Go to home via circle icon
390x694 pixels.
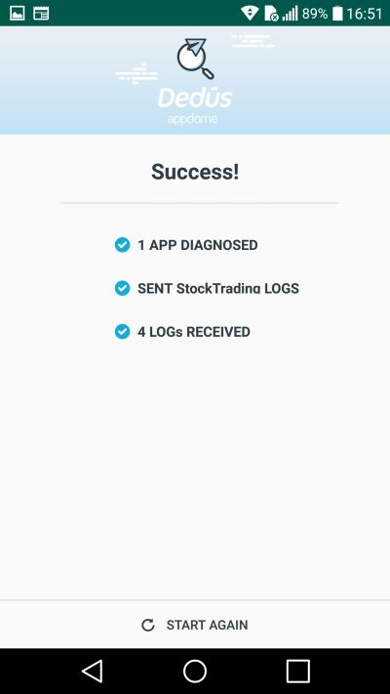pos(195,672)
